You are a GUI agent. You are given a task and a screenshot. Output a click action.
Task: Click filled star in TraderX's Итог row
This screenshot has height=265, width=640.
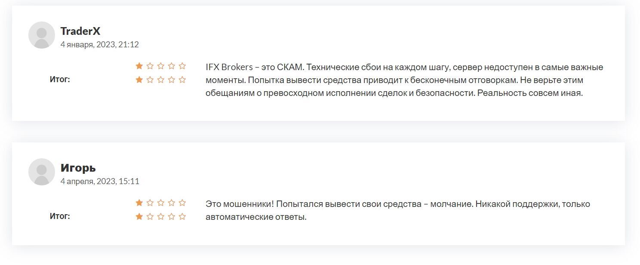point(139,80)
